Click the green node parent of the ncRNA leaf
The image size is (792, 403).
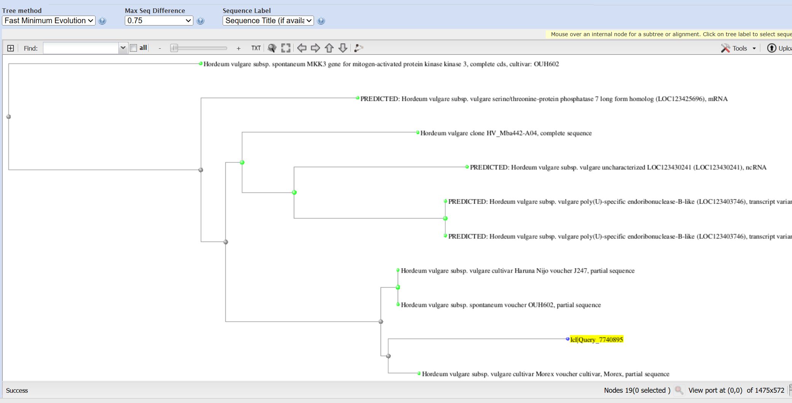tap(294, 193)
